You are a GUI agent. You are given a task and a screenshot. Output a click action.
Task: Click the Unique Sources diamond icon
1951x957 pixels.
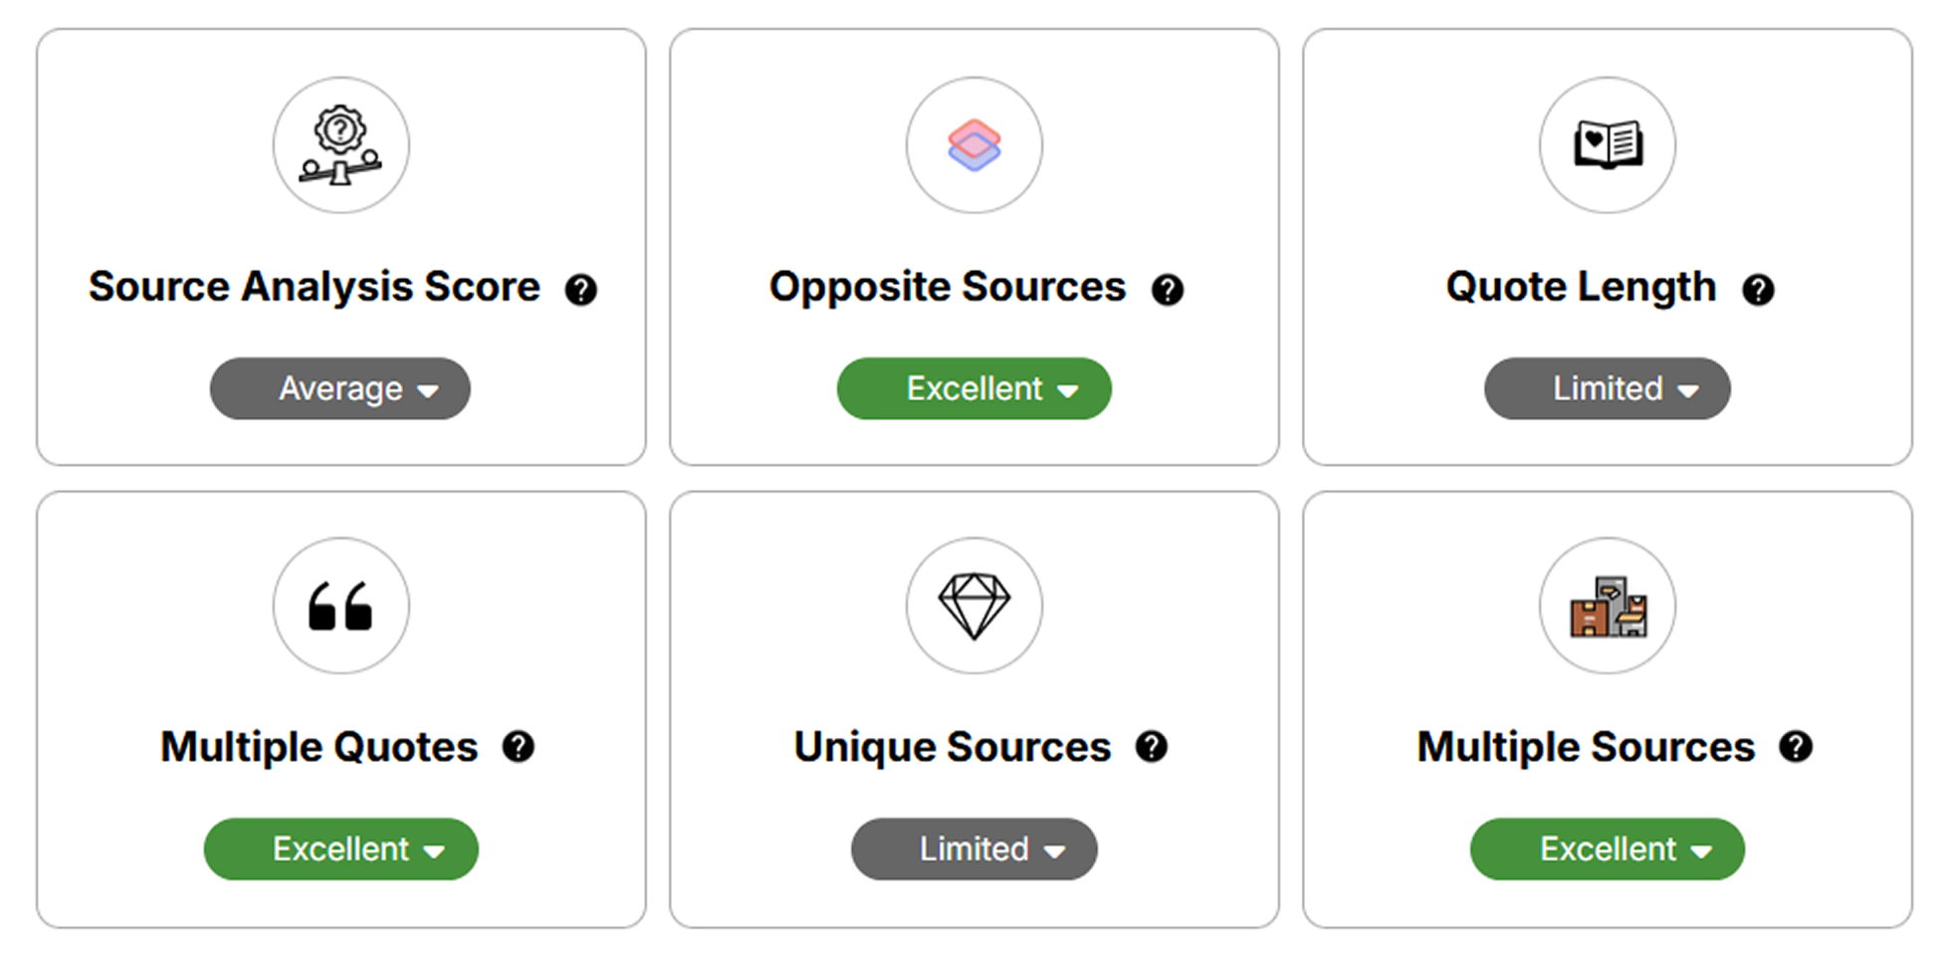(x=974, y=605)
